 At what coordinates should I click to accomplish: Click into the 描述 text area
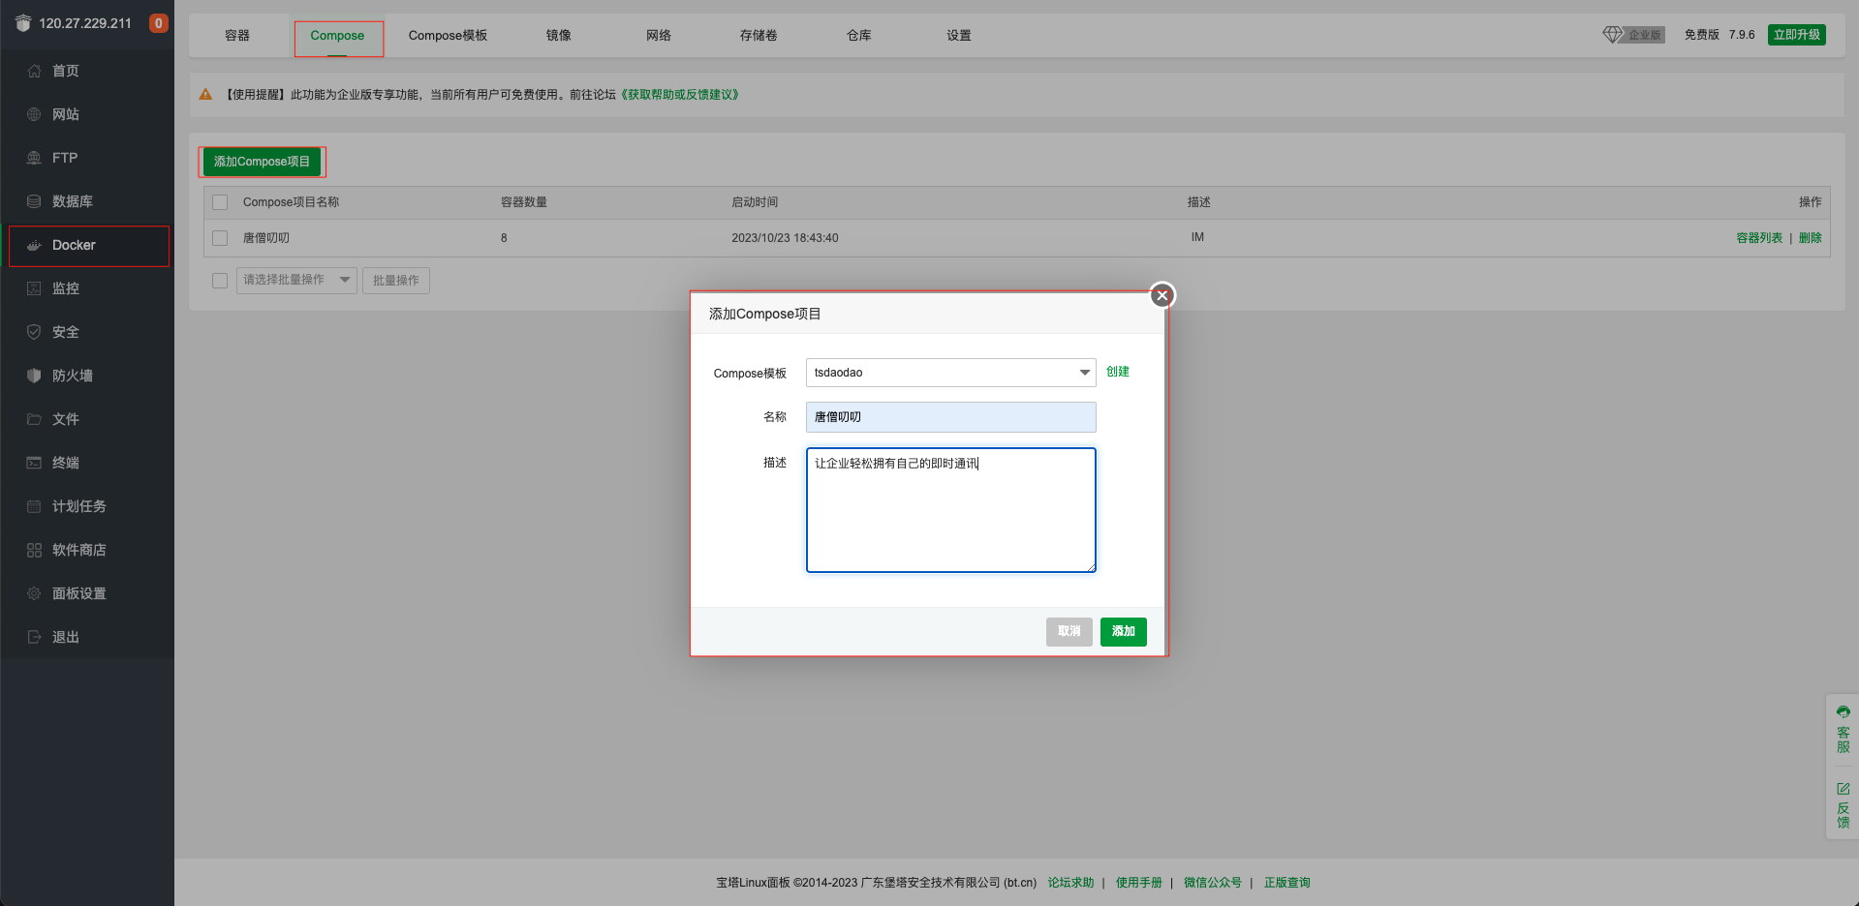(950, 510)
